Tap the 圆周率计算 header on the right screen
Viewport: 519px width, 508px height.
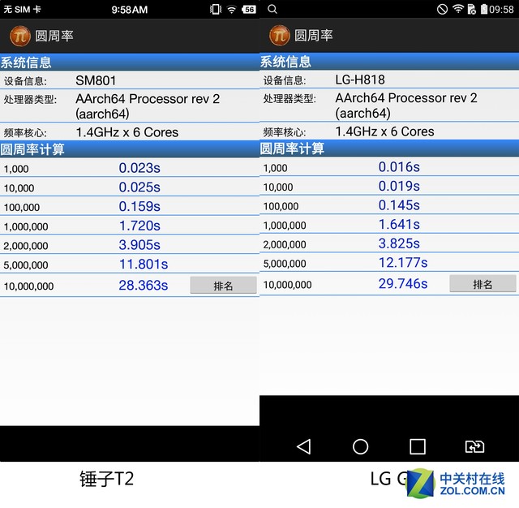click(292, 149)
